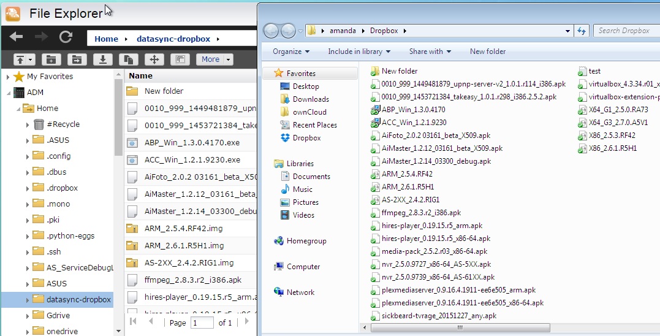Screen dimensions: 660x336
Task: Select ABP_Win_1.3.0.4170.exe in ADM list
Action: coord(191,143)
